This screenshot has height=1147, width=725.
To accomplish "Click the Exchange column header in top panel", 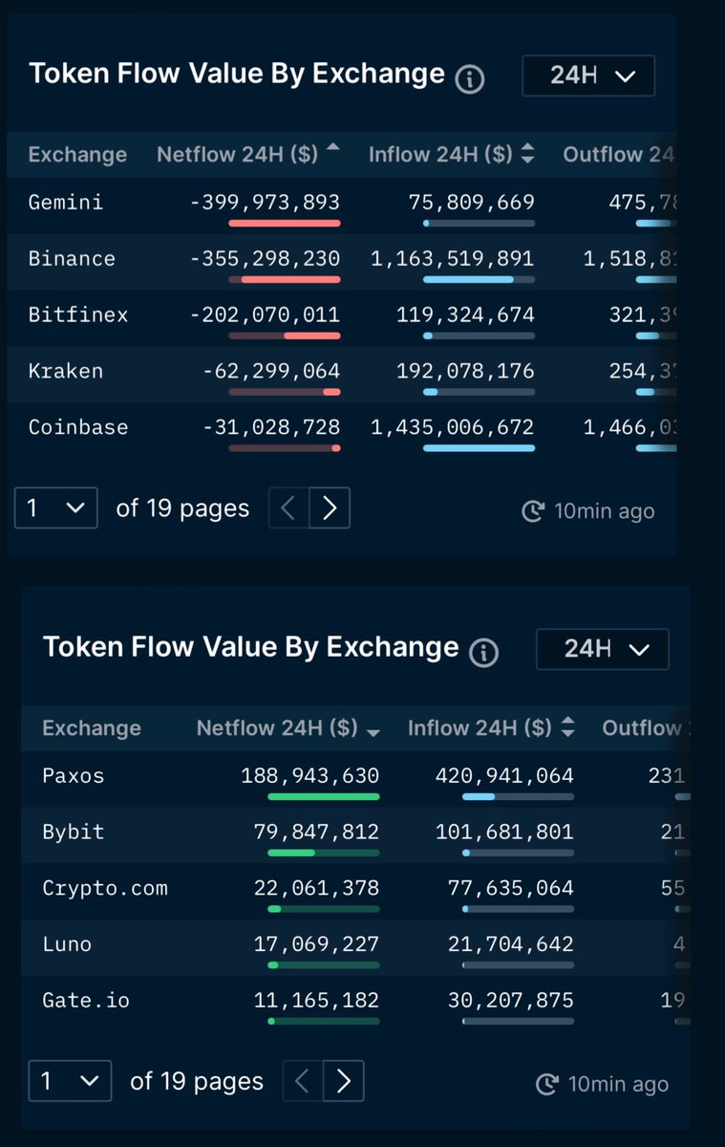I will tap(77, 154).
